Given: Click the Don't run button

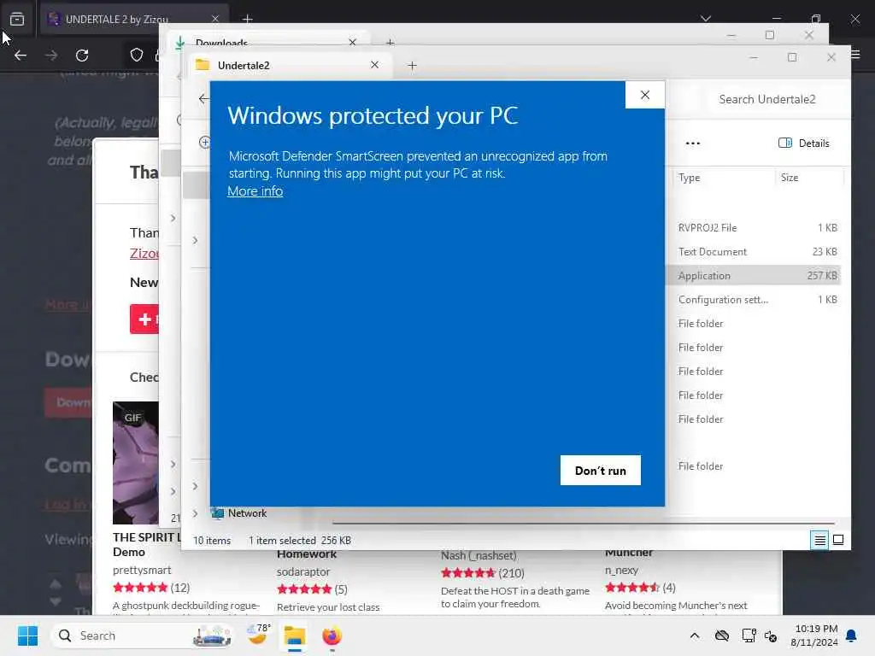Looking at the screenshot, I should pos(601,471).
